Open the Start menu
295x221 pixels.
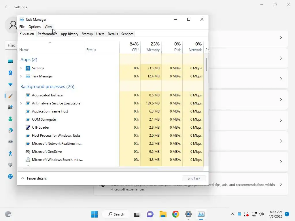click(x=94, y=214)
